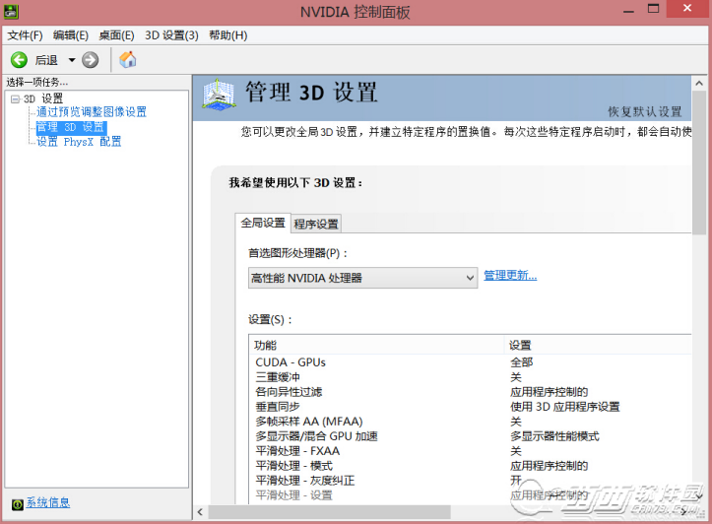Click the green Back arrow icon
712x524 pixels.
[x=19, y=60]
